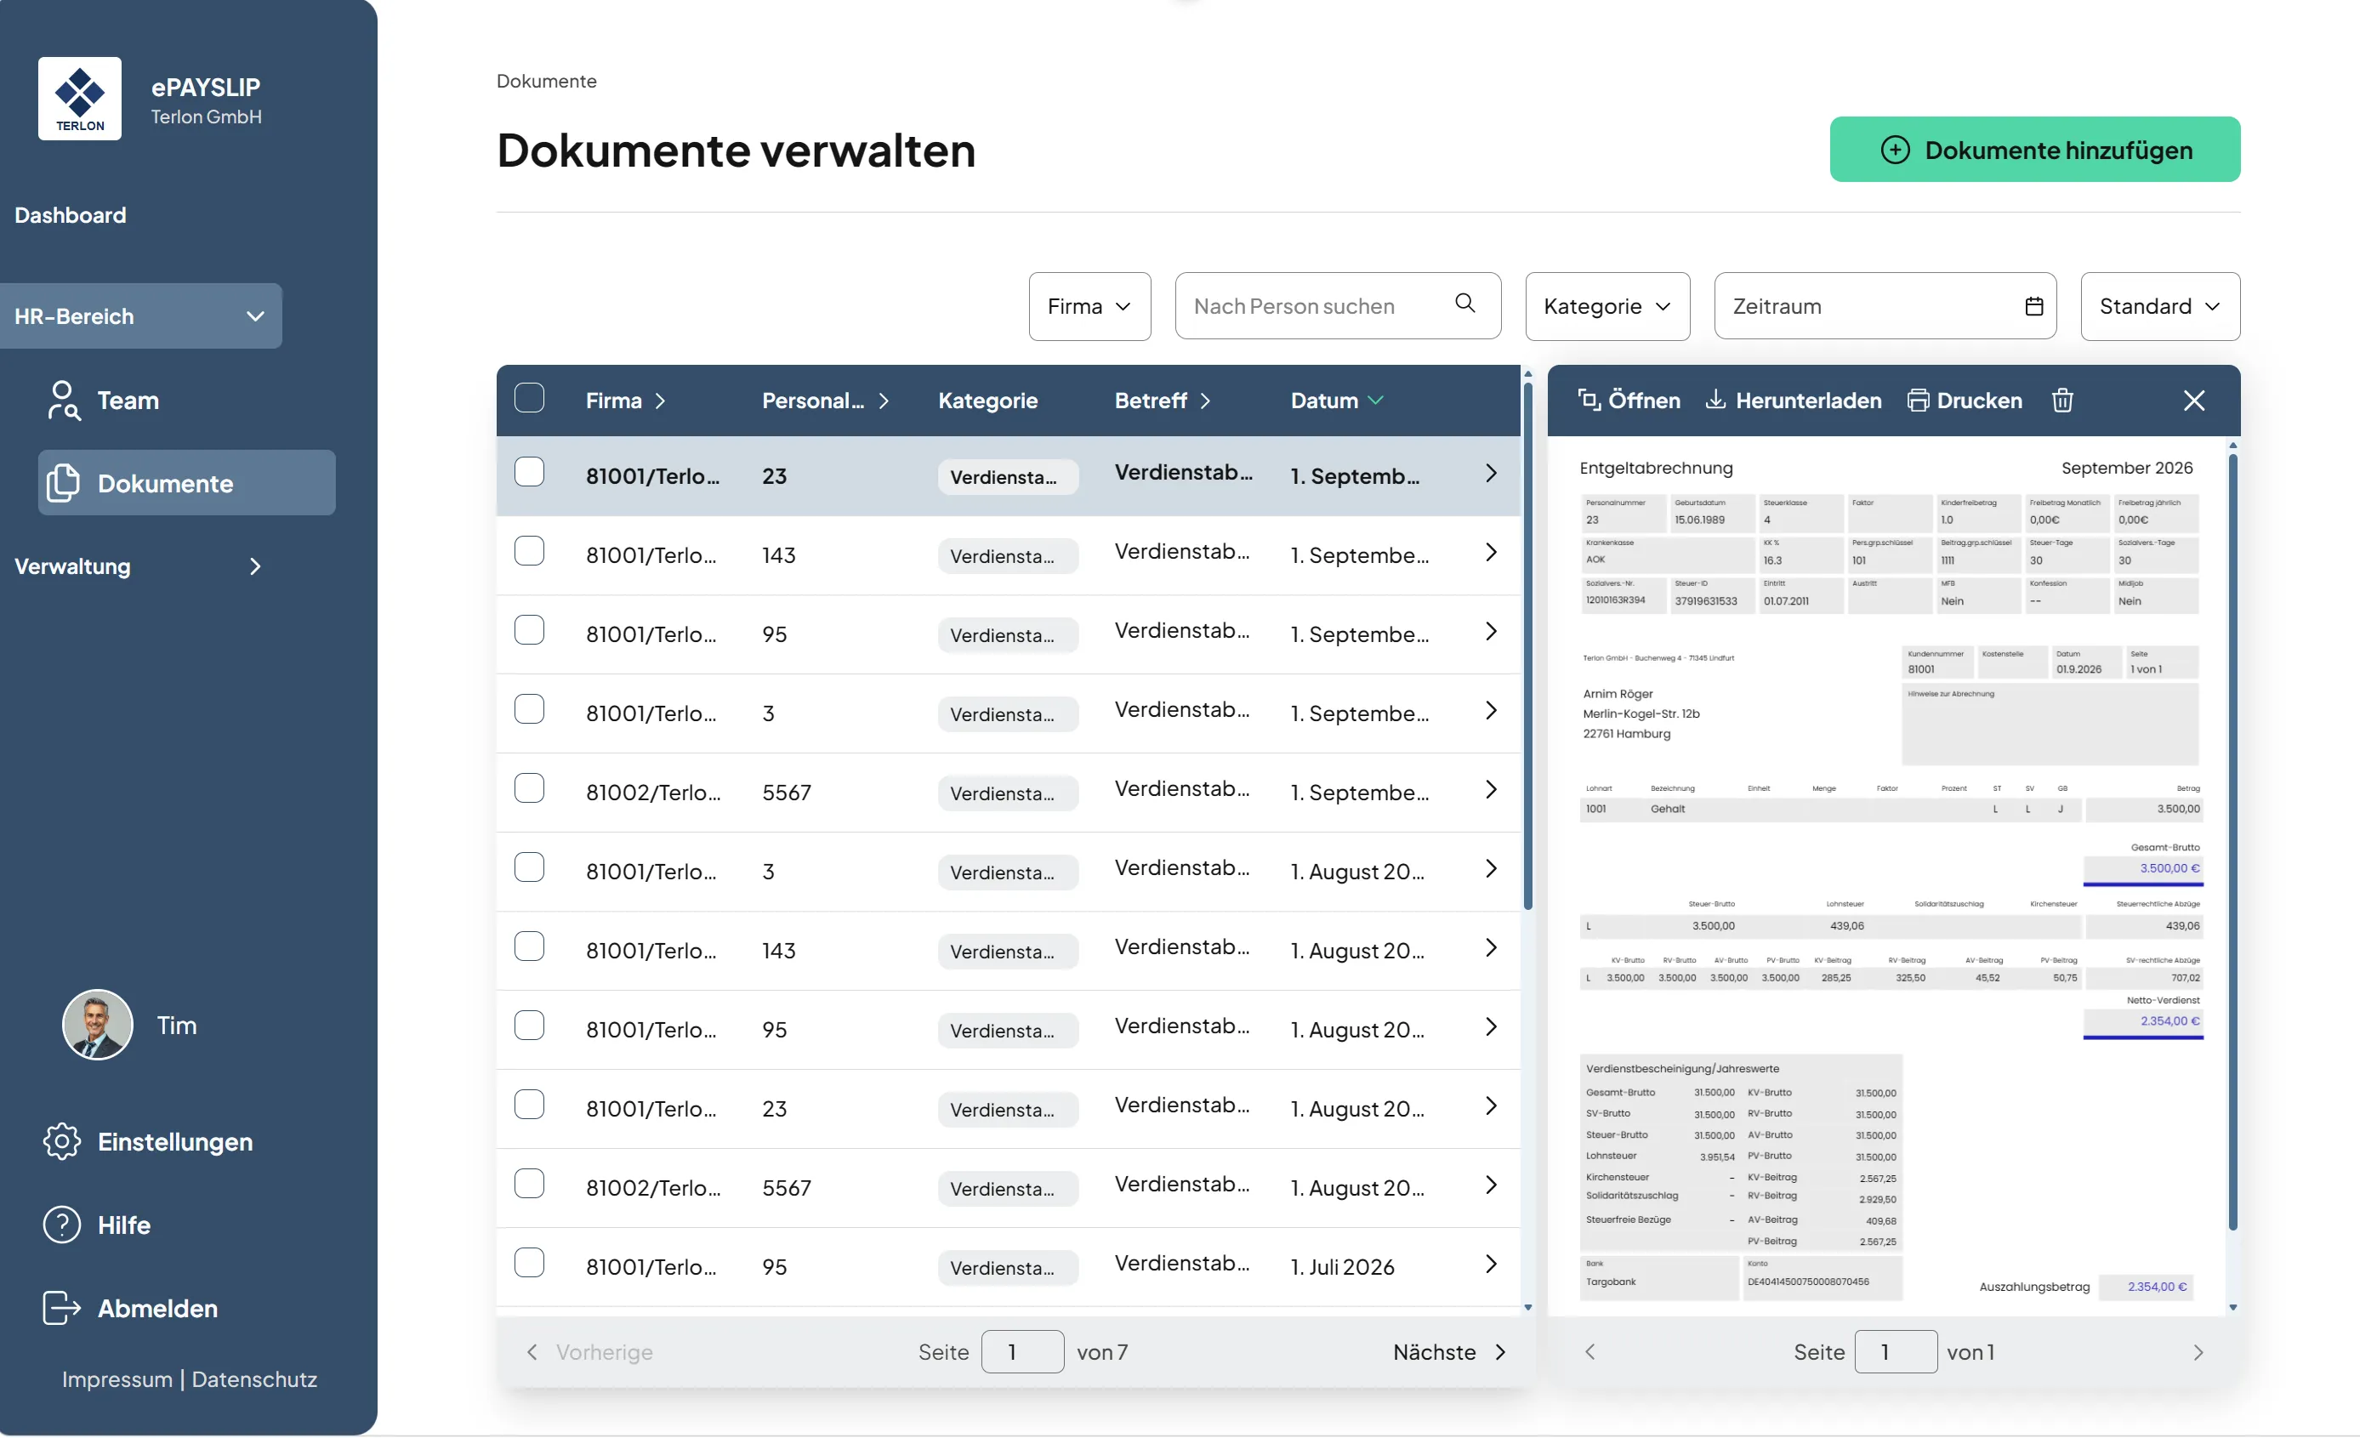This screenshot has height=1438, width=2360.
Task: Open the Firma filter dropdown
Action: (x=1089, y=307)
